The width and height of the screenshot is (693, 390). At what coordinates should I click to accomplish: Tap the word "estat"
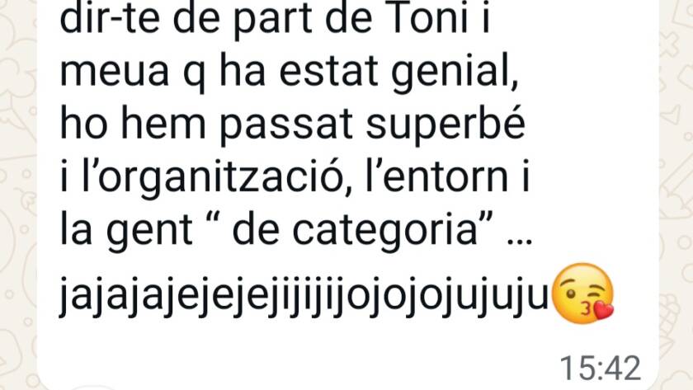point(328,72)
